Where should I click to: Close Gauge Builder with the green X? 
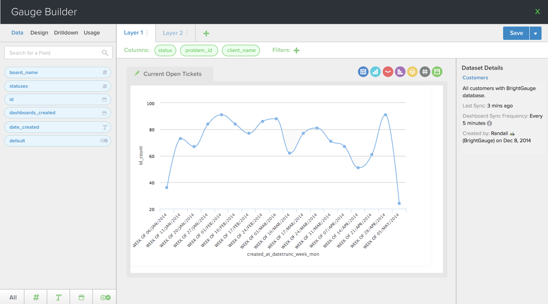[x=537, y=12]
